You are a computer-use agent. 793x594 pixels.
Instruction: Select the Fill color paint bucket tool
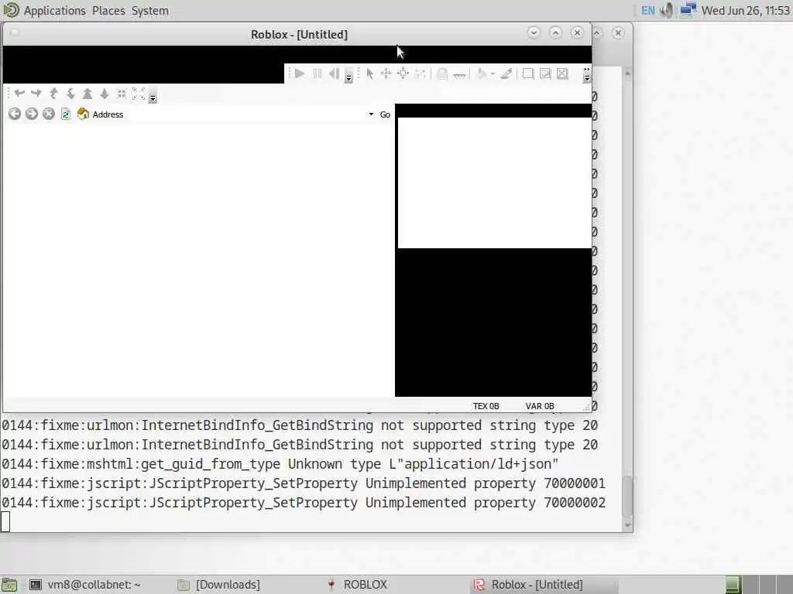(x=482, y=73)
